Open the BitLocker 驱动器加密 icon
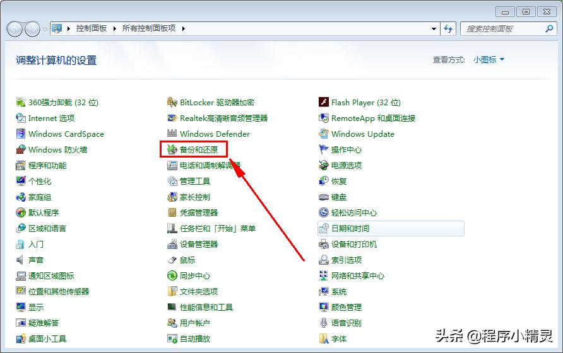Screen dimensions: 563x353 172,102
